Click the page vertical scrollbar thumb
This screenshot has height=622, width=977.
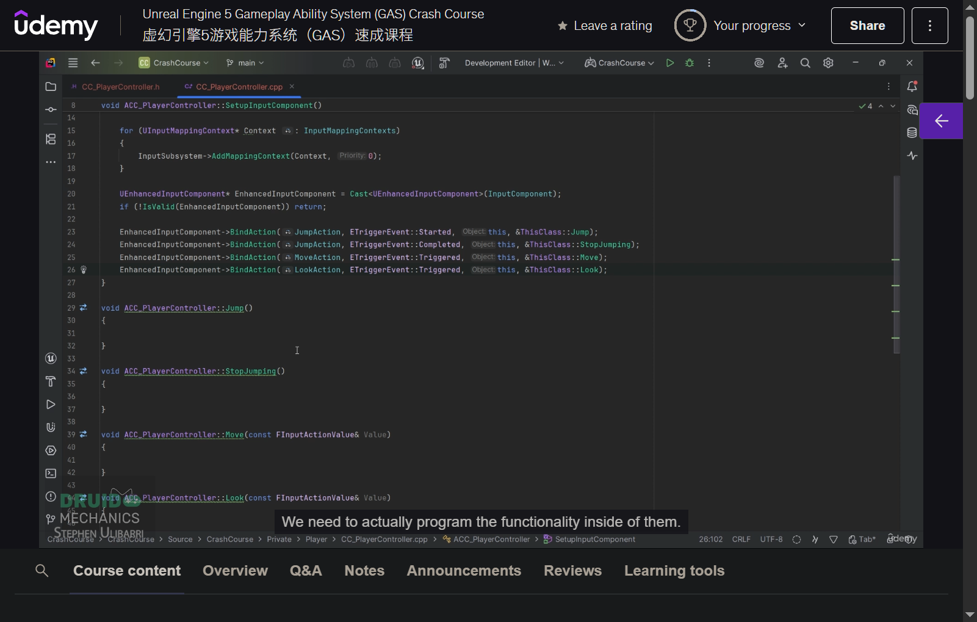(970, 58)
